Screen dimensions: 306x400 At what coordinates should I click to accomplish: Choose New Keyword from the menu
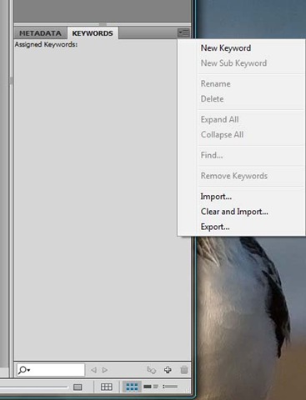pos(226,48)
